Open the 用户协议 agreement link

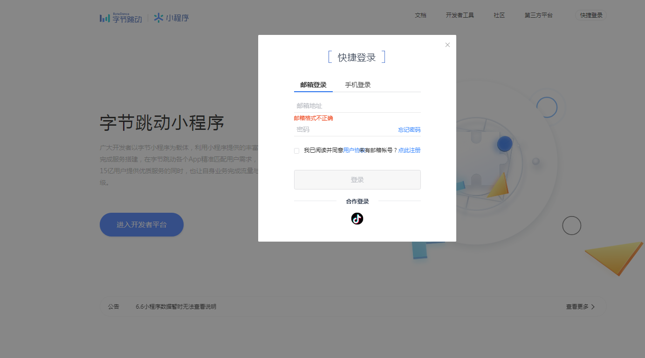pos(351,150)
